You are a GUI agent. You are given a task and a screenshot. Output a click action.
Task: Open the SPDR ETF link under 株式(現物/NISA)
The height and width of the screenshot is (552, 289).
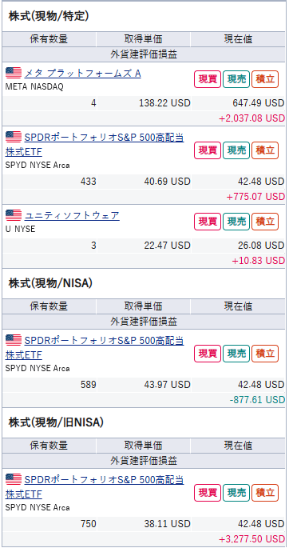(94, 348)
